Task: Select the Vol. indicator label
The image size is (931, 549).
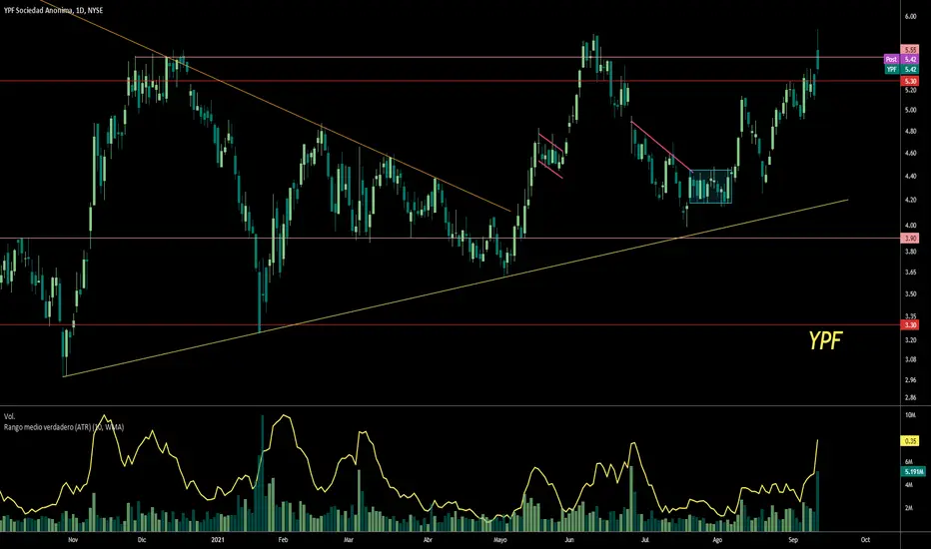Action: (x=10, y=416)
